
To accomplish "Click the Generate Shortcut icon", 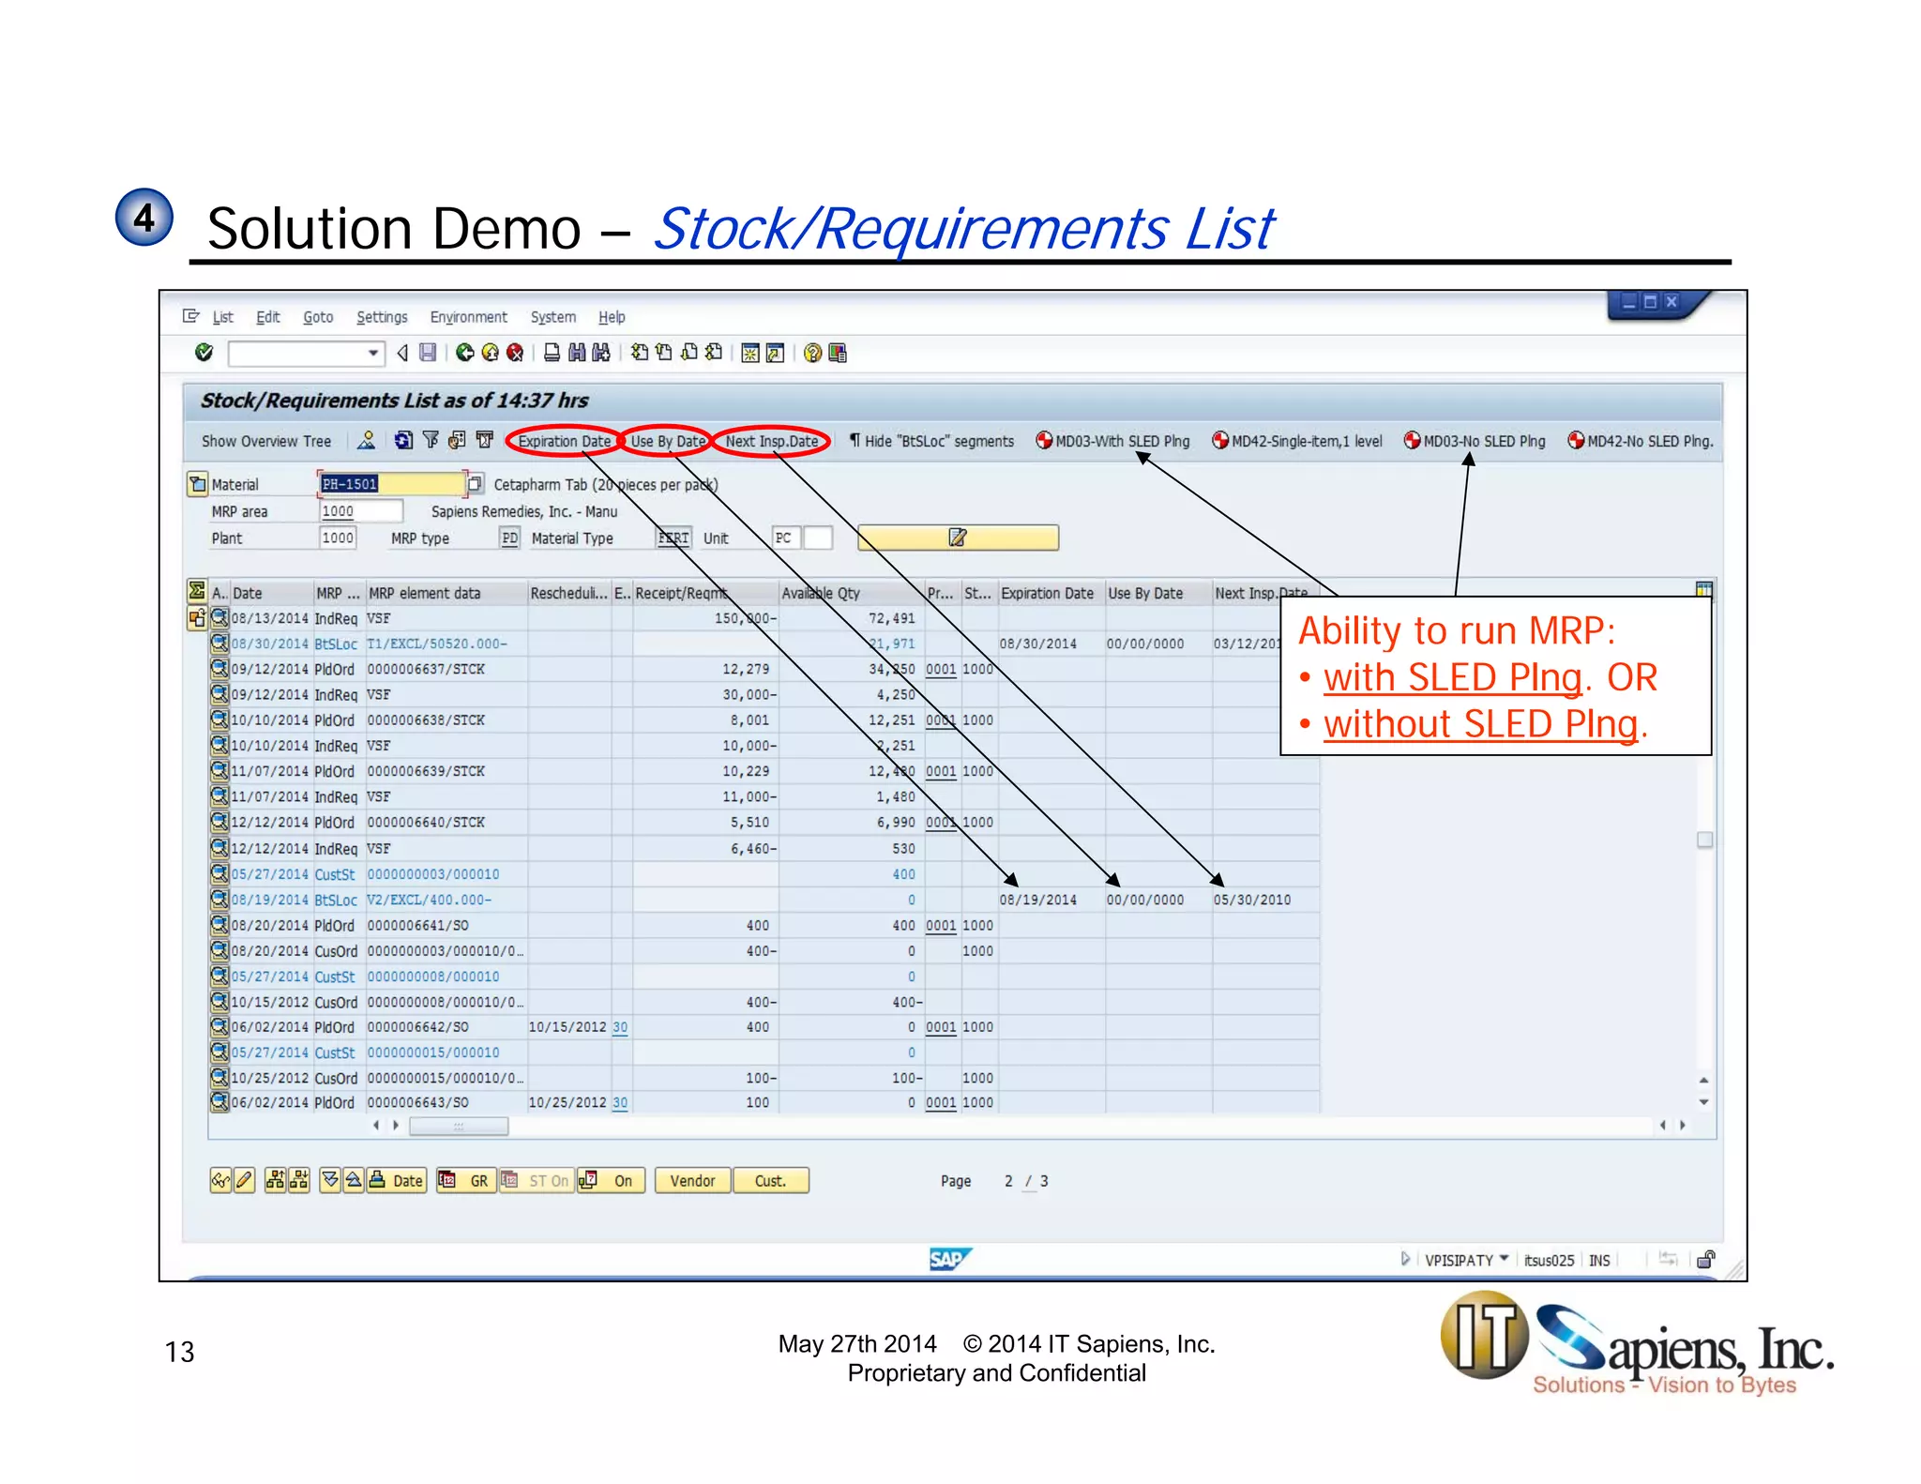I will 775,353.
